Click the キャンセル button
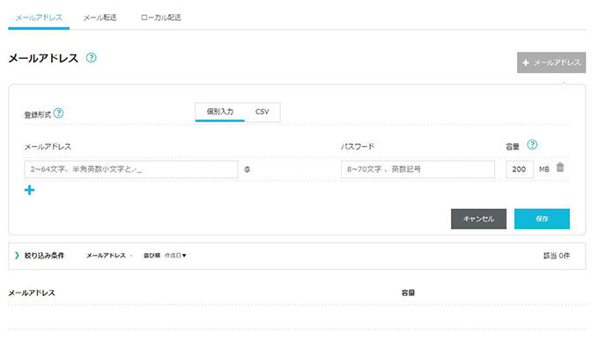The height and width of the screenshot is (340, 606). [478, 219]
